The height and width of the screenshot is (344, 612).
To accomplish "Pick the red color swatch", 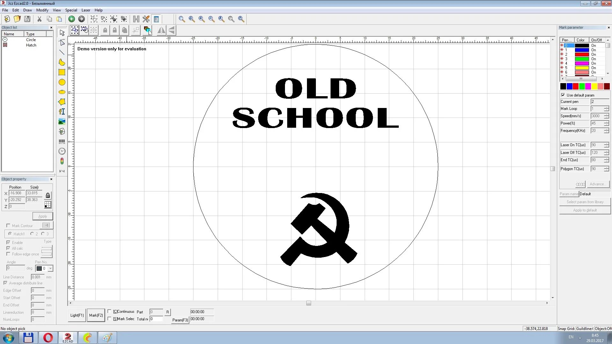I will [x=576, y=86].
